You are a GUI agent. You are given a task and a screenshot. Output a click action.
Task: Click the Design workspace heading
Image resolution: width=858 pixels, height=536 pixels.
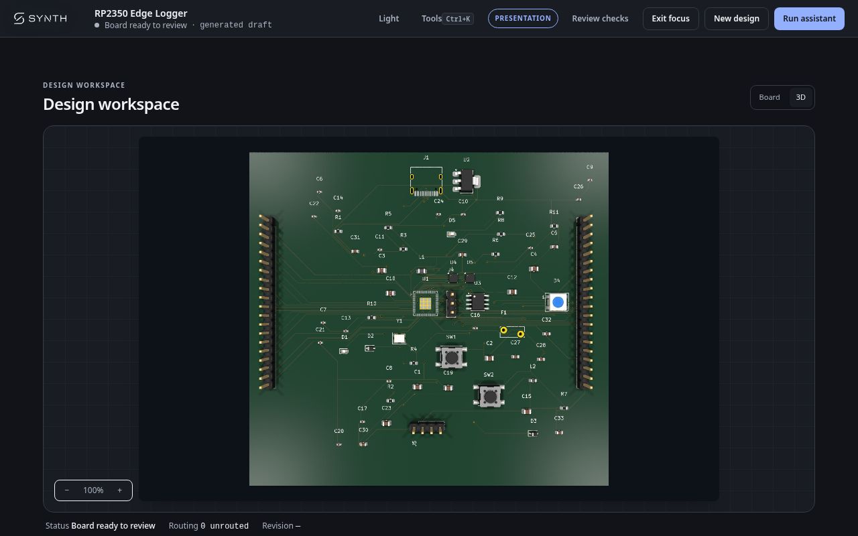[x=111, y=105]
